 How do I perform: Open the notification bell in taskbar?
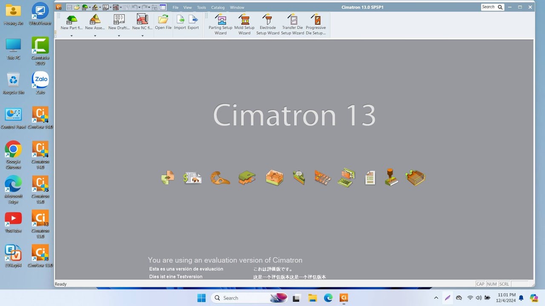[x=521, y=298]
